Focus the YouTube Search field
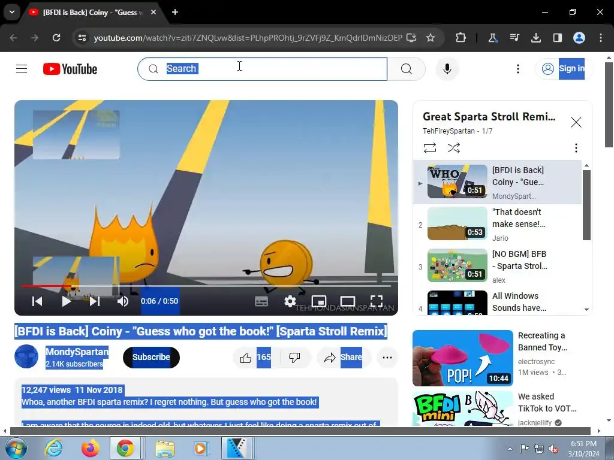This screenshot has height=460, width=614. 263,69
